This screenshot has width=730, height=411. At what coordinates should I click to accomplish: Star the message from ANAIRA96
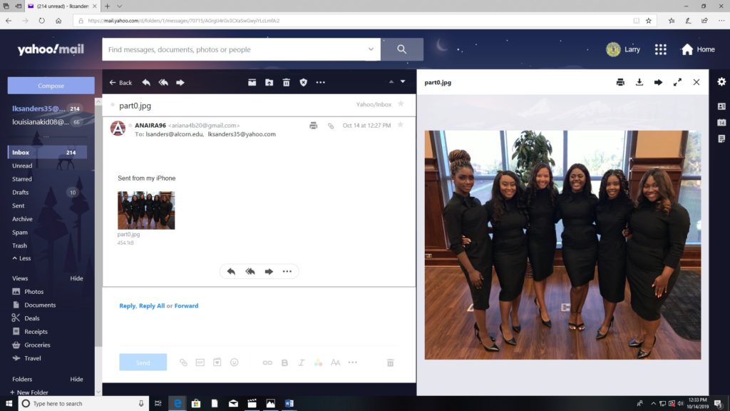tap(400, 125)
